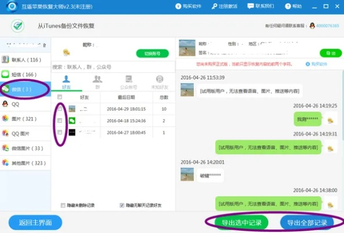The width and height of the screenshot is (344, 233).
Task: Click the 微信图片 sidebar icon
Action: pyautogui.click(x=5, y=148)
